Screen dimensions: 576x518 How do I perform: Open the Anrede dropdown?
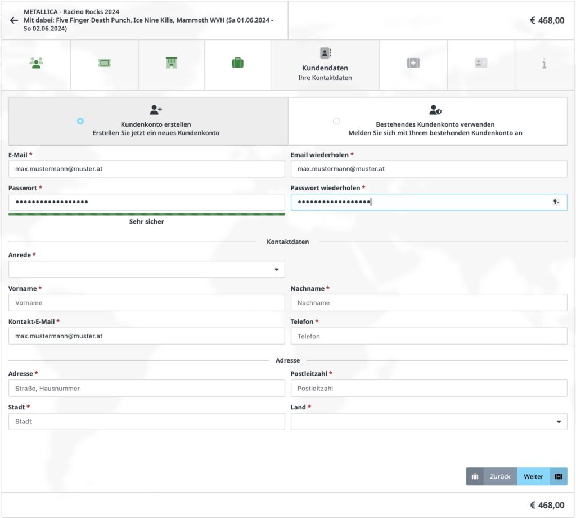(x=146, y=270)
